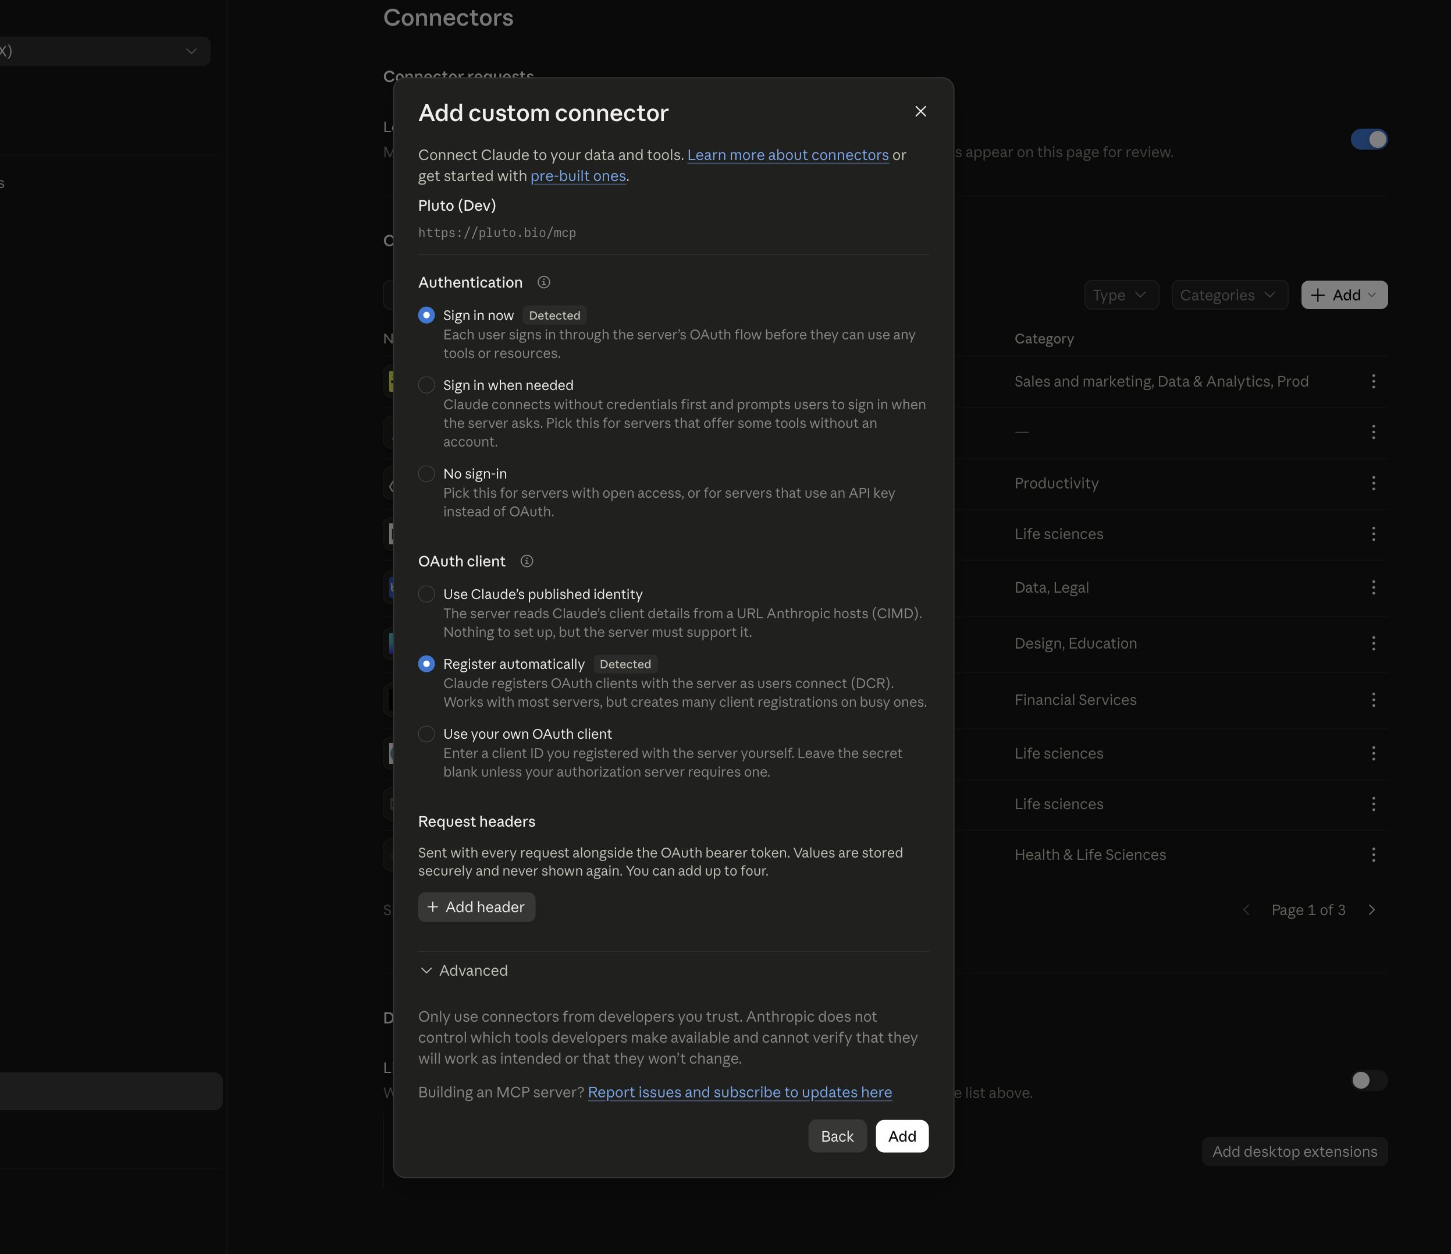Select the No sign-in option
The height and width of the screenshot is (1254, 1451).
point(426,473)
